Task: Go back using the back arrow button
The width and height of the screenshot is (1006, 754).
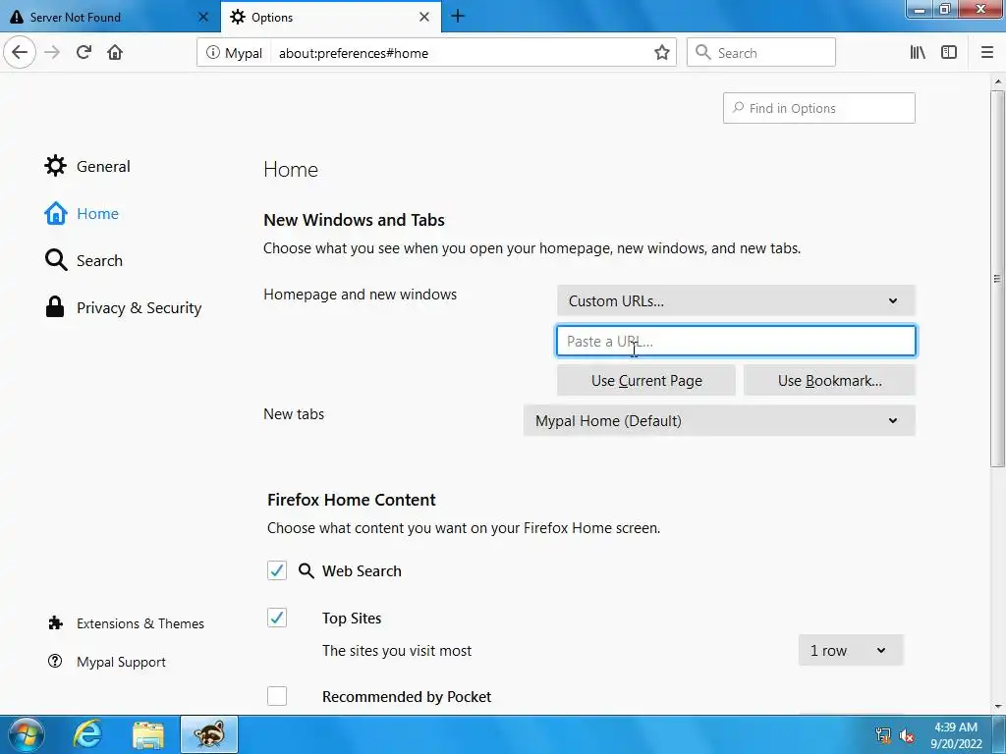Action: point(20,53)
